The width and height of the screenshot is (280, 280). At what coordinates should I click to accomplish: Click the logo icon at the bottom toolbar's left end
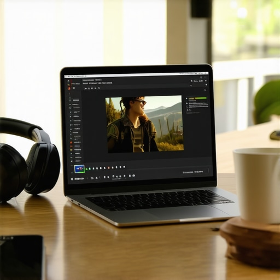point(72,179)
